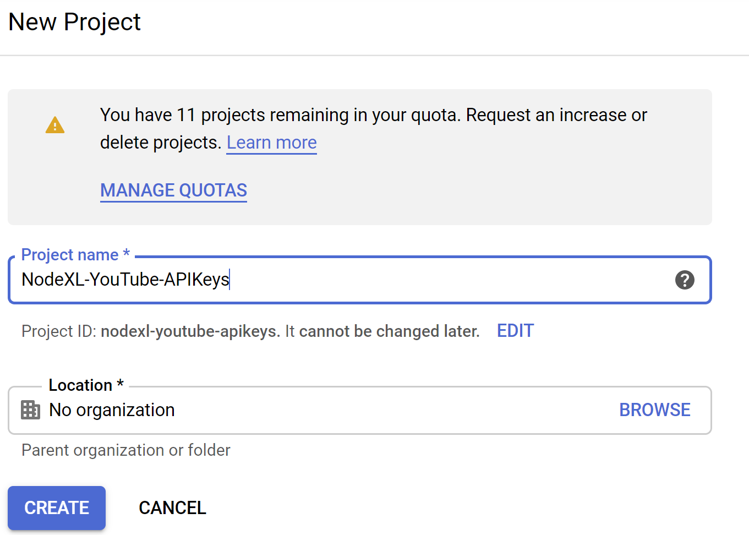The image size is (749, 535).
Task: Click the help question mark icon
Action: click(685, 280)
